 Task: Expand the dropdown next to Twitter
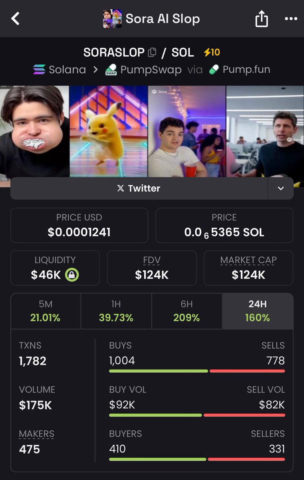tap(280, 188)
